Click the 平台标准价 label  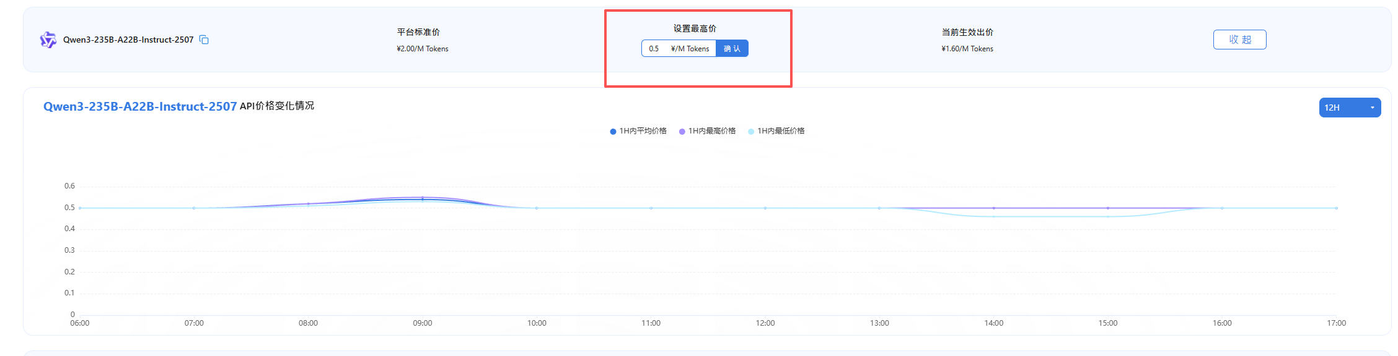(418, 32)
